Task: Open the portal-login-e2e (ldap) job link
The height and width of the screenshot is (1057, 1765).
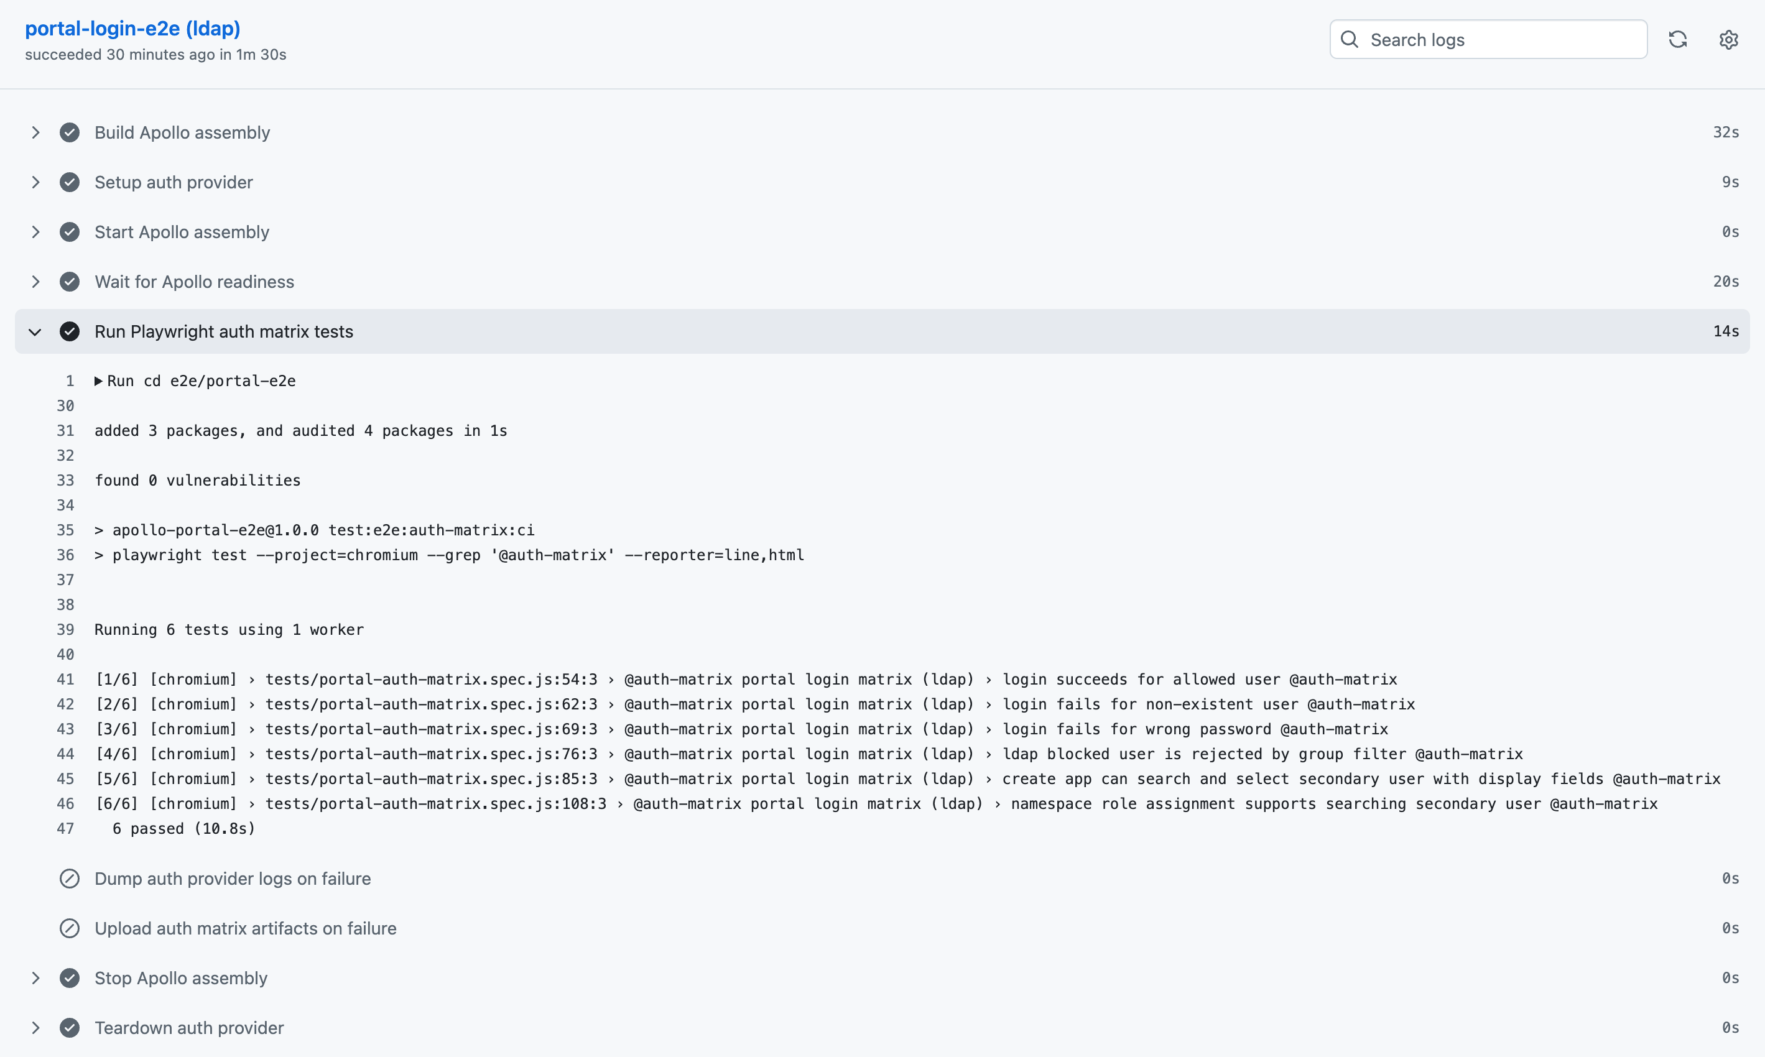Action: point(132,29)
